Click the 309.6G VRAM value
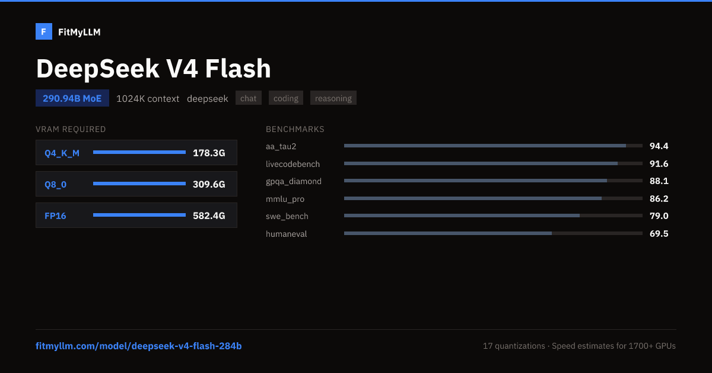This screenshot has width=712, height=373. coord(209,184)
